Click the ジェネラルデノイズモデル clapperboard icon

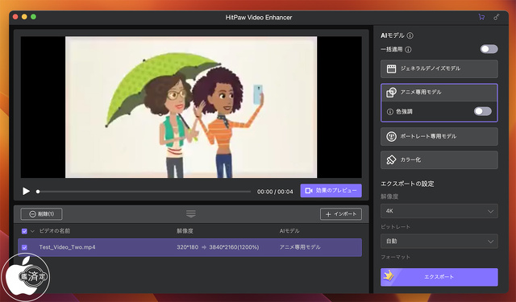tap(391, 68)
